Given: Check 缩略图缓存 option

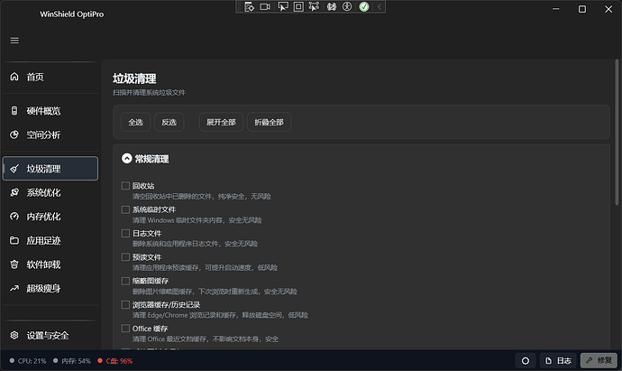Looking at the screenshot, I should 125,281.
